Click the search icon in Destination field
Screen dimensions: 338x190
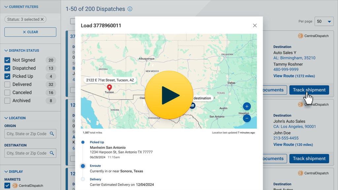point(52,153)
